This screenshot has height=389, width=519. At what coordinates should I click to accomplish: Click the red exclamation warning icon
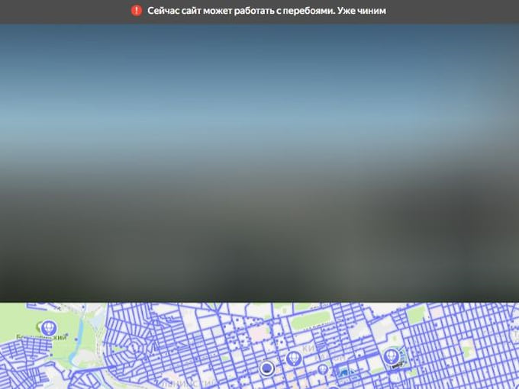click(x=137, y=11)
